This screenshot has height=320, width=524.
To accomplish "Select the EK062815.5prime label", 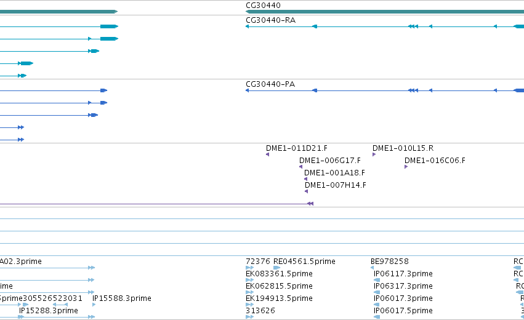I will point(279,286).
